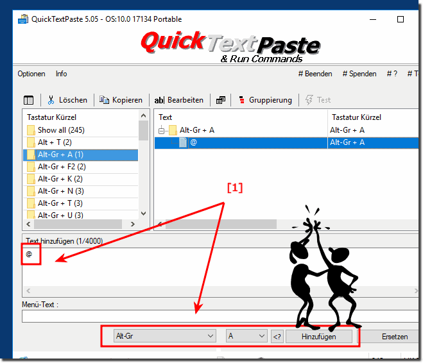423x363 pixels.
Task: Open the Info menu
Action: coord(61,74)
